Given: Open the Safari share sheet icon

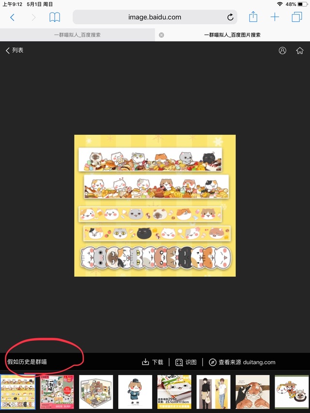Looking at the screenshot, I should pos(253,17).
